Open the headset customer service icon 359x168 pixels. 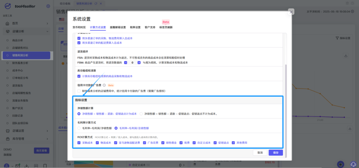[353, 165]
